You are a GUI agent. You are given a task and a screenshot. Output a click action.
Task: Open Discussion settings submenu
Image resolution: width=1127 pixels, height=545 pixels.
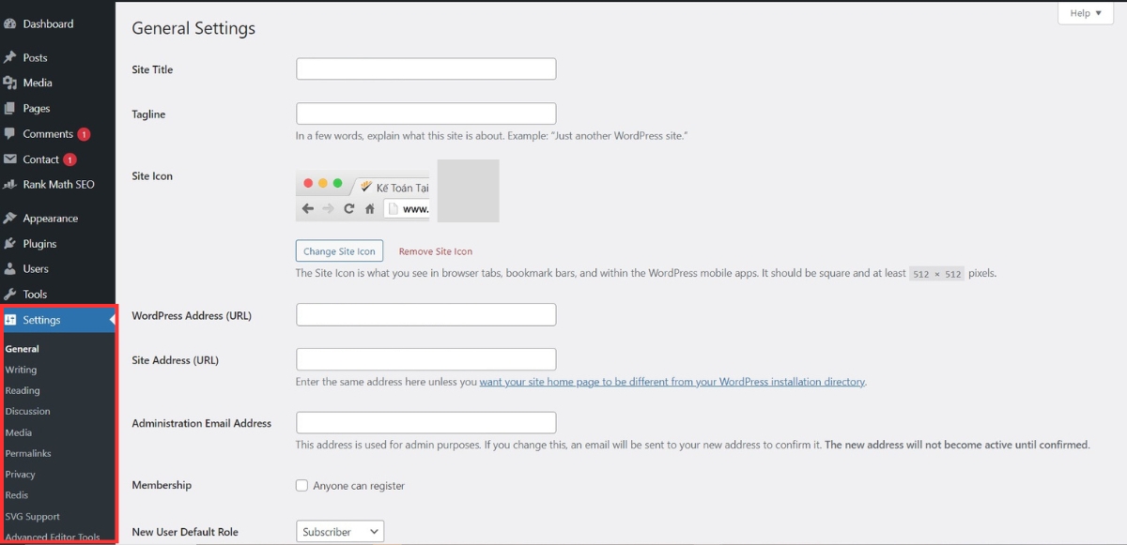point(27,411)
